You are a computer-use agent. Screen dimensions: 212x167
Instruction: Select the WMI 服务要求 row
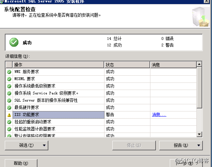101,72
